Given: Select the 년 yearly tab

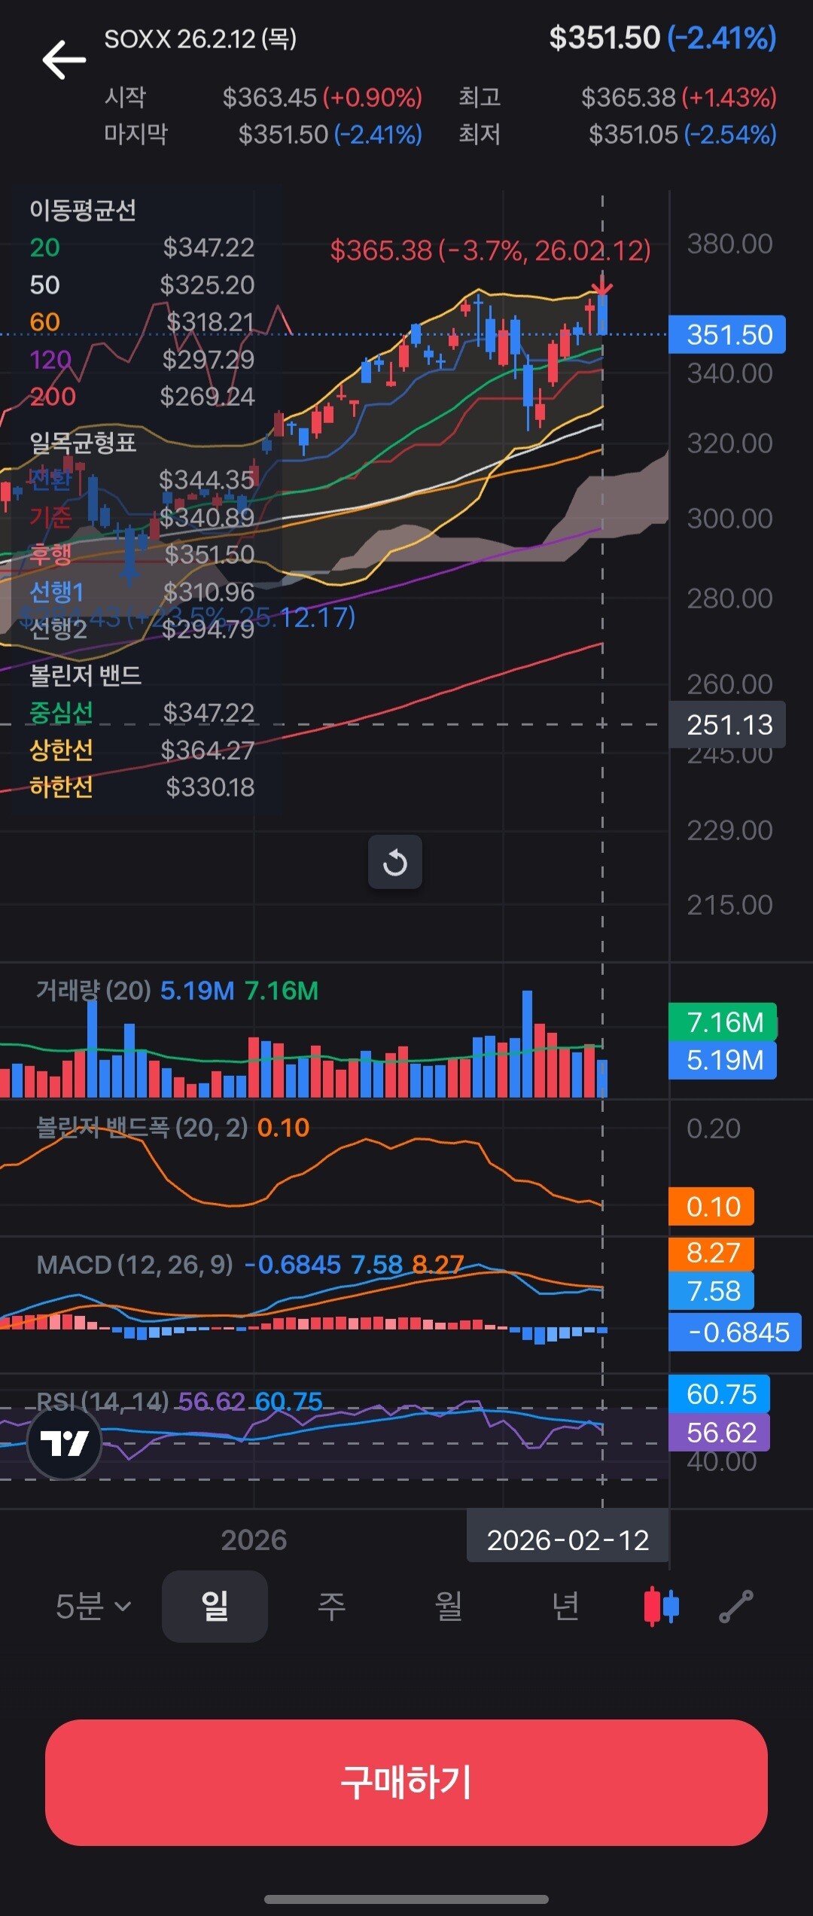Looking at the screenshot, I should pyautogui.click(x=565, y=1606).
